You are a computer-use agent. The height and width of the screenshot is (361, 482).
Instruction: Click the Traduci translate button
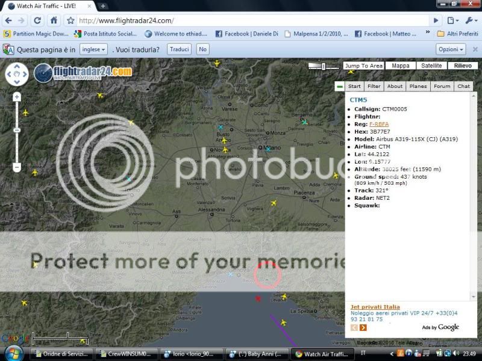[x=180, y=49]
